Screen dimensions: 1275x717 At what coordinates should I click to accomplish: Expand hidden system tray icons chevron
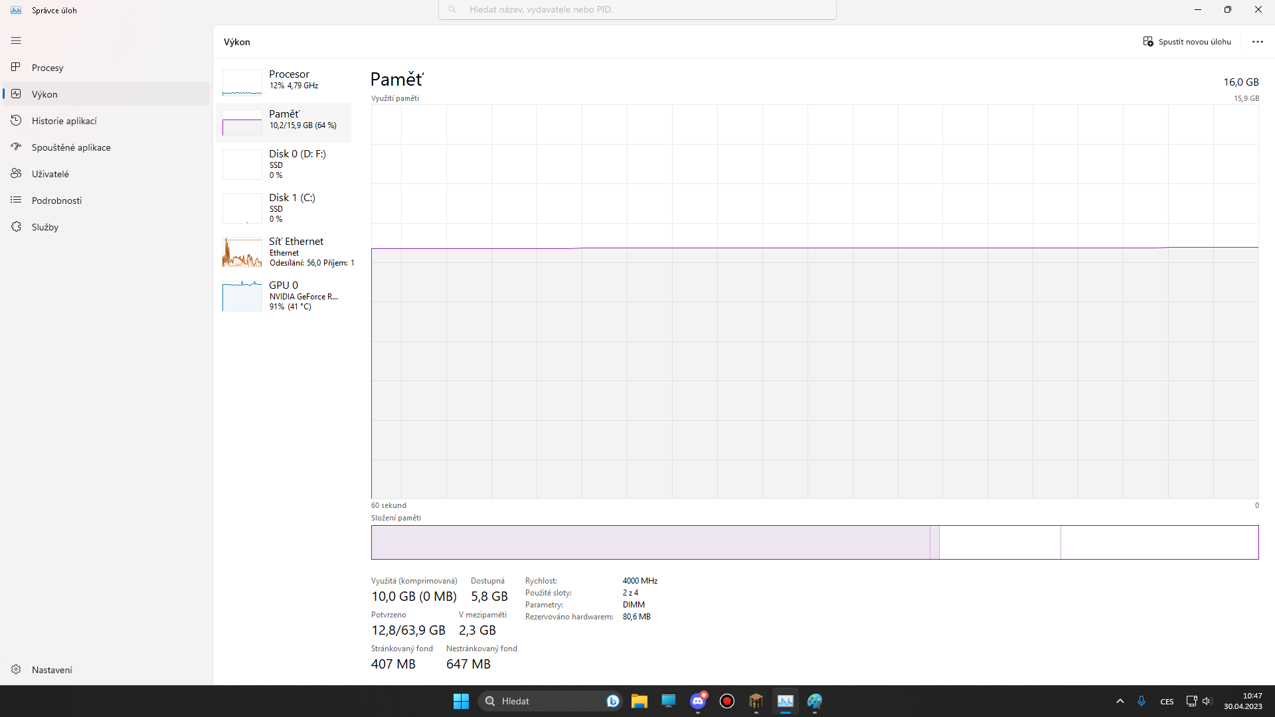[x=1120, y=701]
